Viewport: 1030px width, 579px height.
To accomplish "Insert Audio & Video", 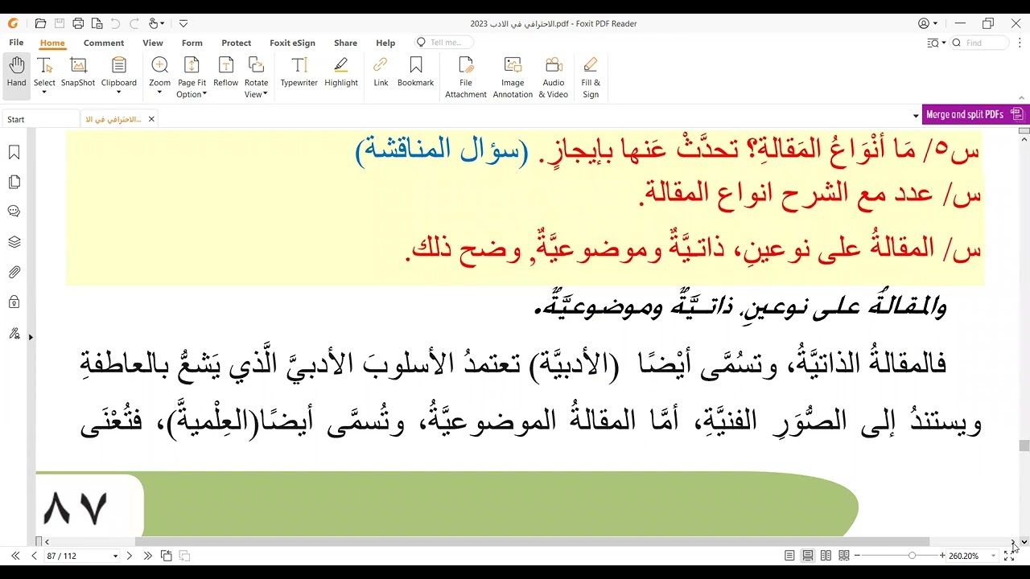I will pyautogui.click(x=554, y=76).
